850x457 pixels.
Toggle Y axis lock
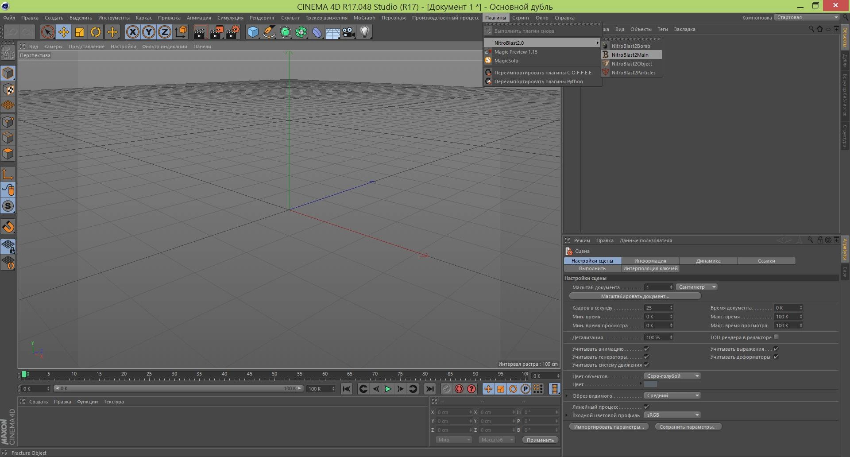pos(149,32)
